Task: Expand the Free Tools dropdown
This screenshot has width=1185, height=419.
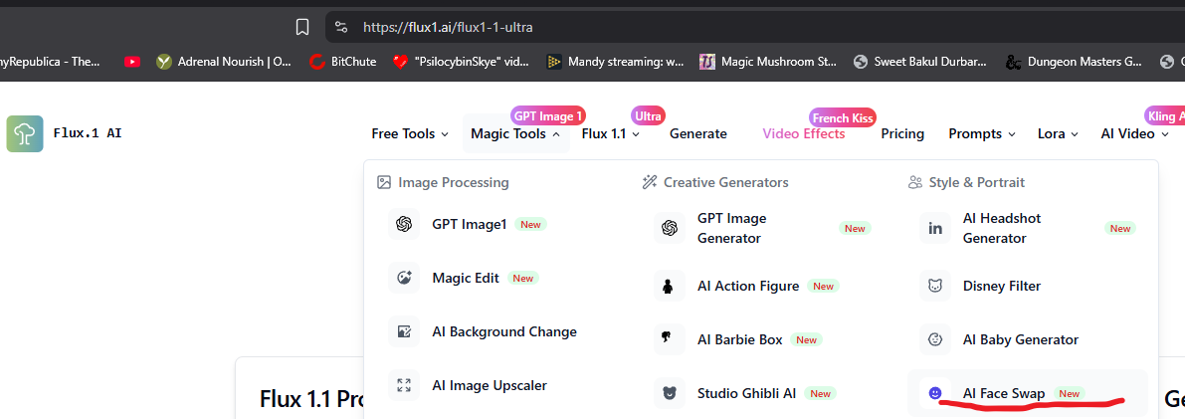Action: tap(410, 134)
